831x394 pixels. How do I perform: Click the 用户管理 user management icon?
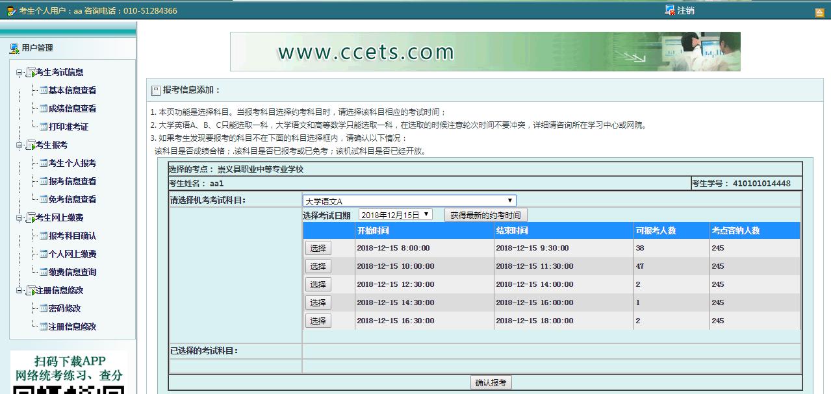(14, 48)
